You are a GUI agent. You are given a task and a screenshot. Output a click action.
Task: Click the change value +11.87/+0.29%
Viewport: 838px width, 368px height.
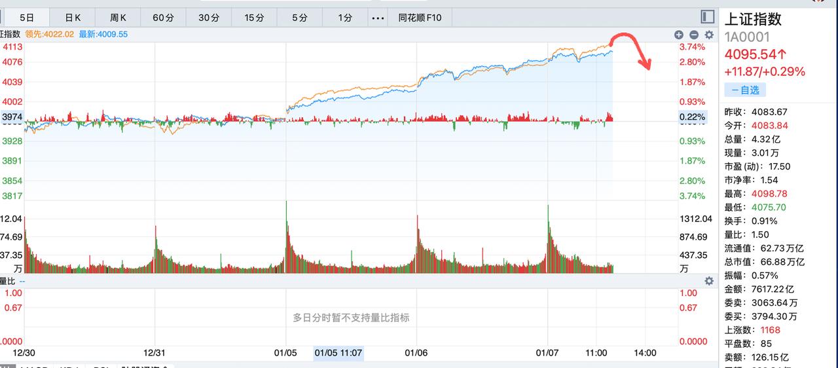click(765, 71)
